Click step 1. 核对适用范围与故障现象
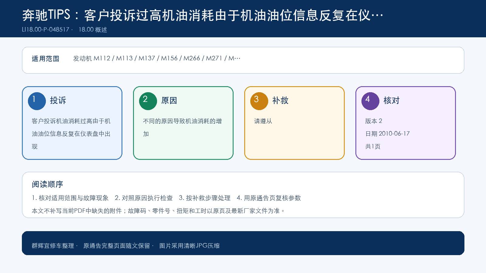486x273 pixels. coord(70,198)
